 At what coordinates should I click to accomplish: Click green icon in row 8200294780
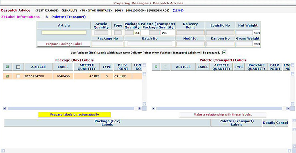[7, 76]
